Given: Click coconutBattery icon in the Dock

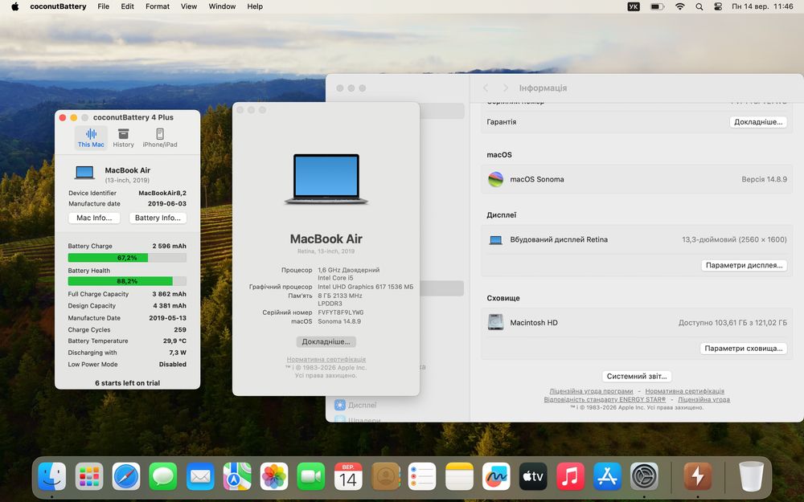Looking at the screenshot, I should click(x=698, y=476).
